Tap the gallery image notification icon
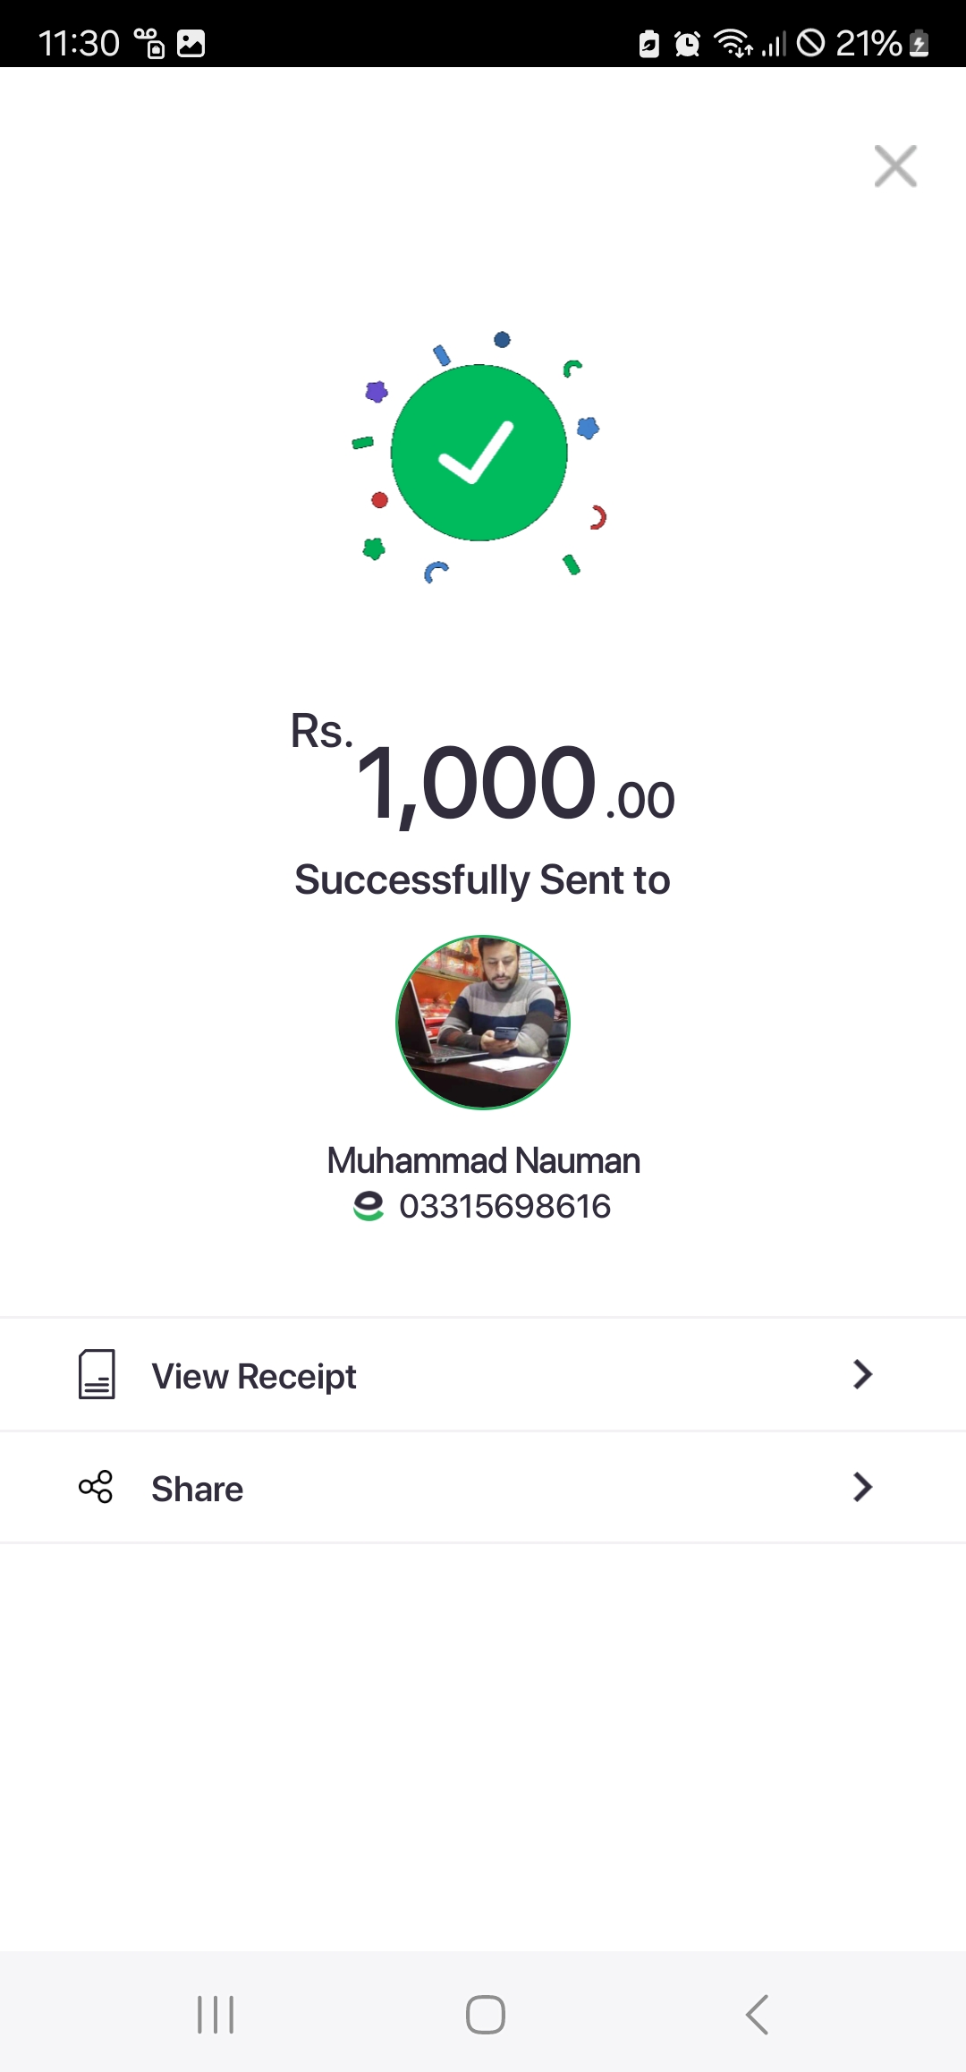This screenshot has width=966, height=2072. pyautogui.click(x=191, y=43)
